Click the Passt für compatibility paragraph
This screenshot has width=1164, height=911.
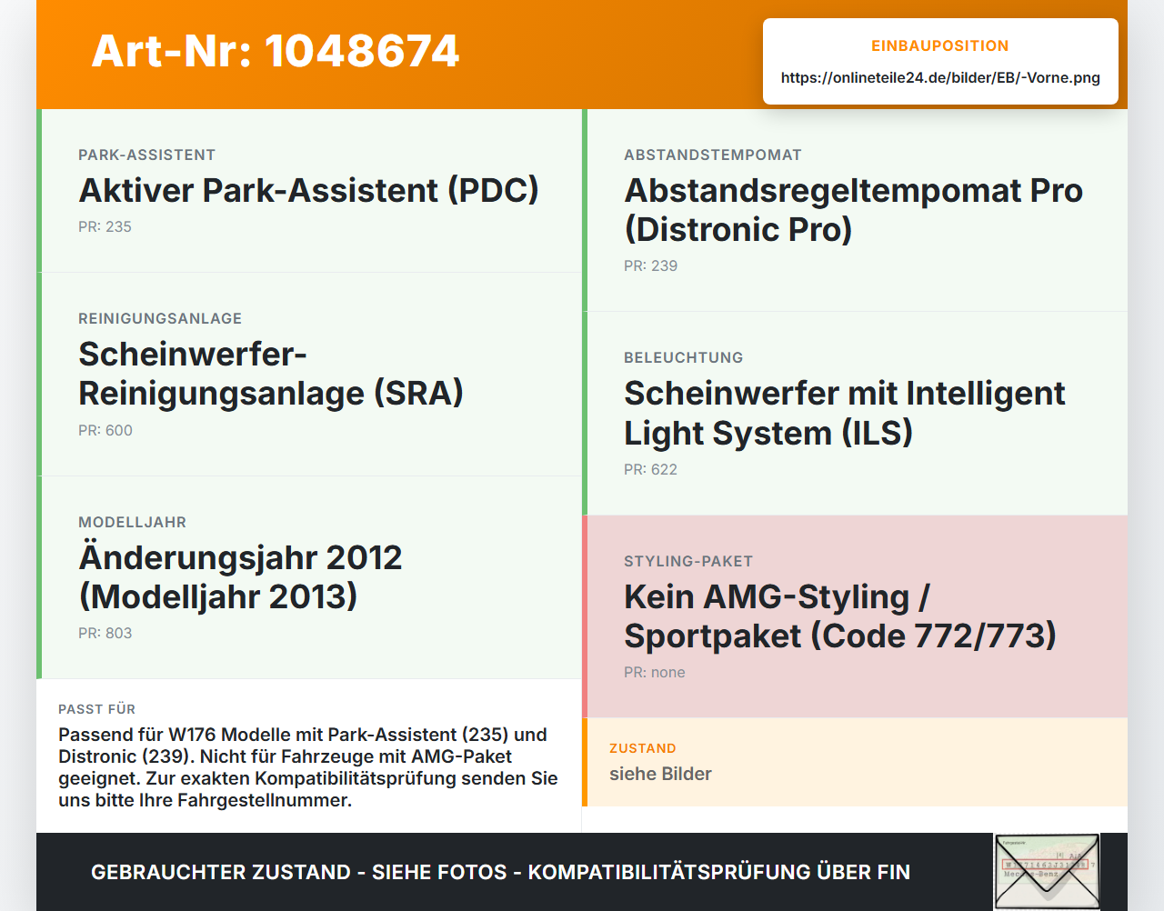coord(308,767)
